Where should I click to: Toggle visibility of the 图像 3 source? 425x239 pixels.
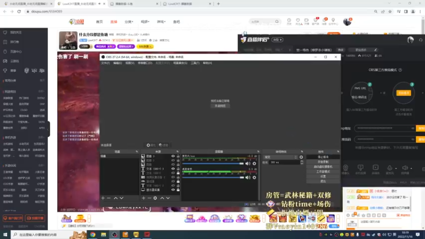point(173,156)
